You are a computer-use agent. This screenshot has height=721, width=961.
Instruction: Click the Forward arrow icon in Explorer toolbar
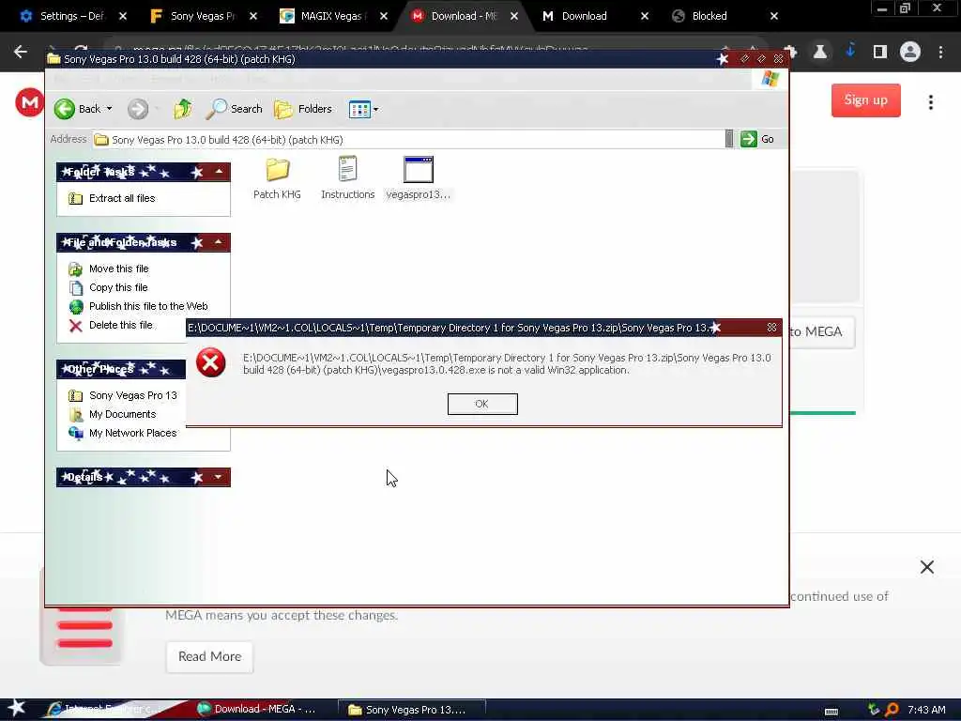click(138, 109)
